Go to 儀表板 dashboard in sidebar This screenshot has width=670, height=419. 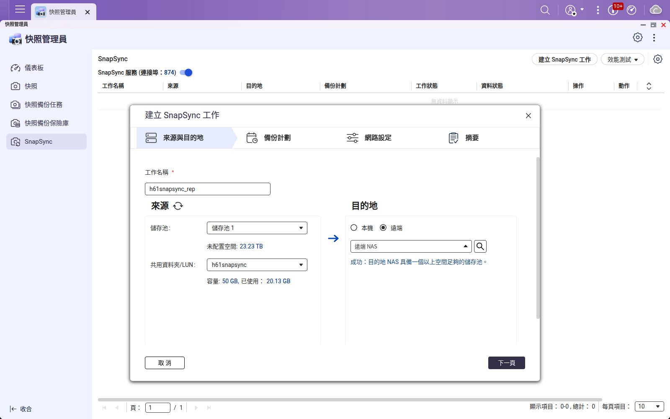(x=46, y=68)
